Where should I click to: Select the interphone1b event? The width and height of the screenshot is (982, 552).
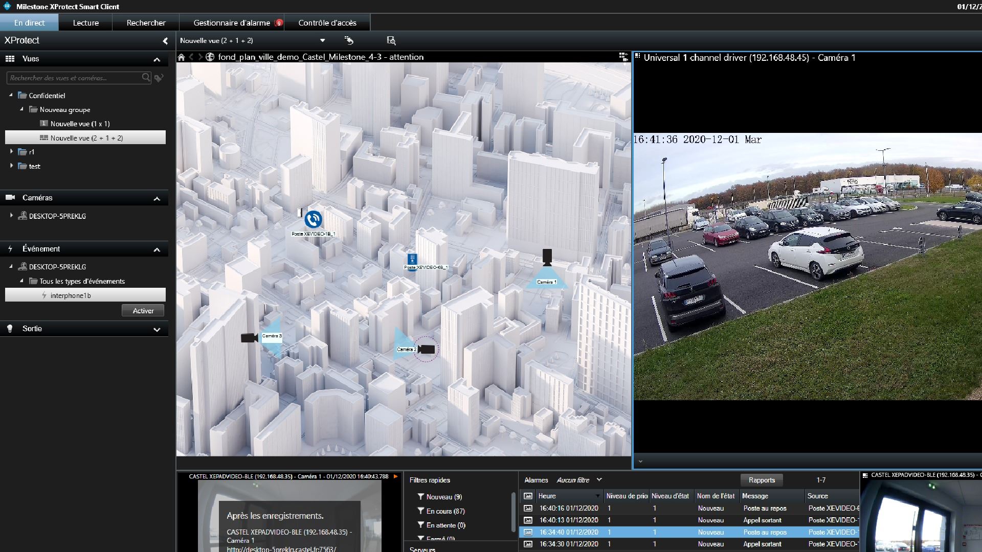point(85,295)
